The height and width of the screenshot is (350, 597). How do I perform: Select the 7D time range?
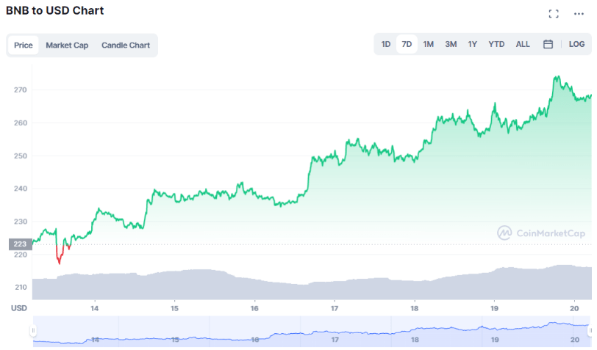[407, 45]
